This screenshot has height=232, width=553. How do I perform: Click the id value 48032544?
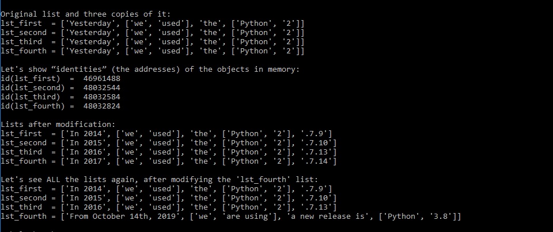tap(102, 87)
